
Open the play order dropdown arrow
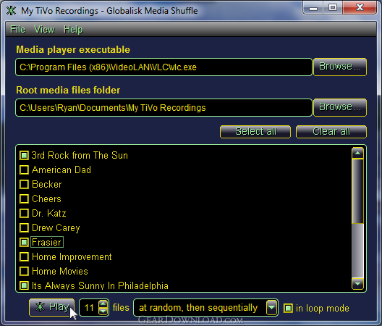click(x=271, y=308)
